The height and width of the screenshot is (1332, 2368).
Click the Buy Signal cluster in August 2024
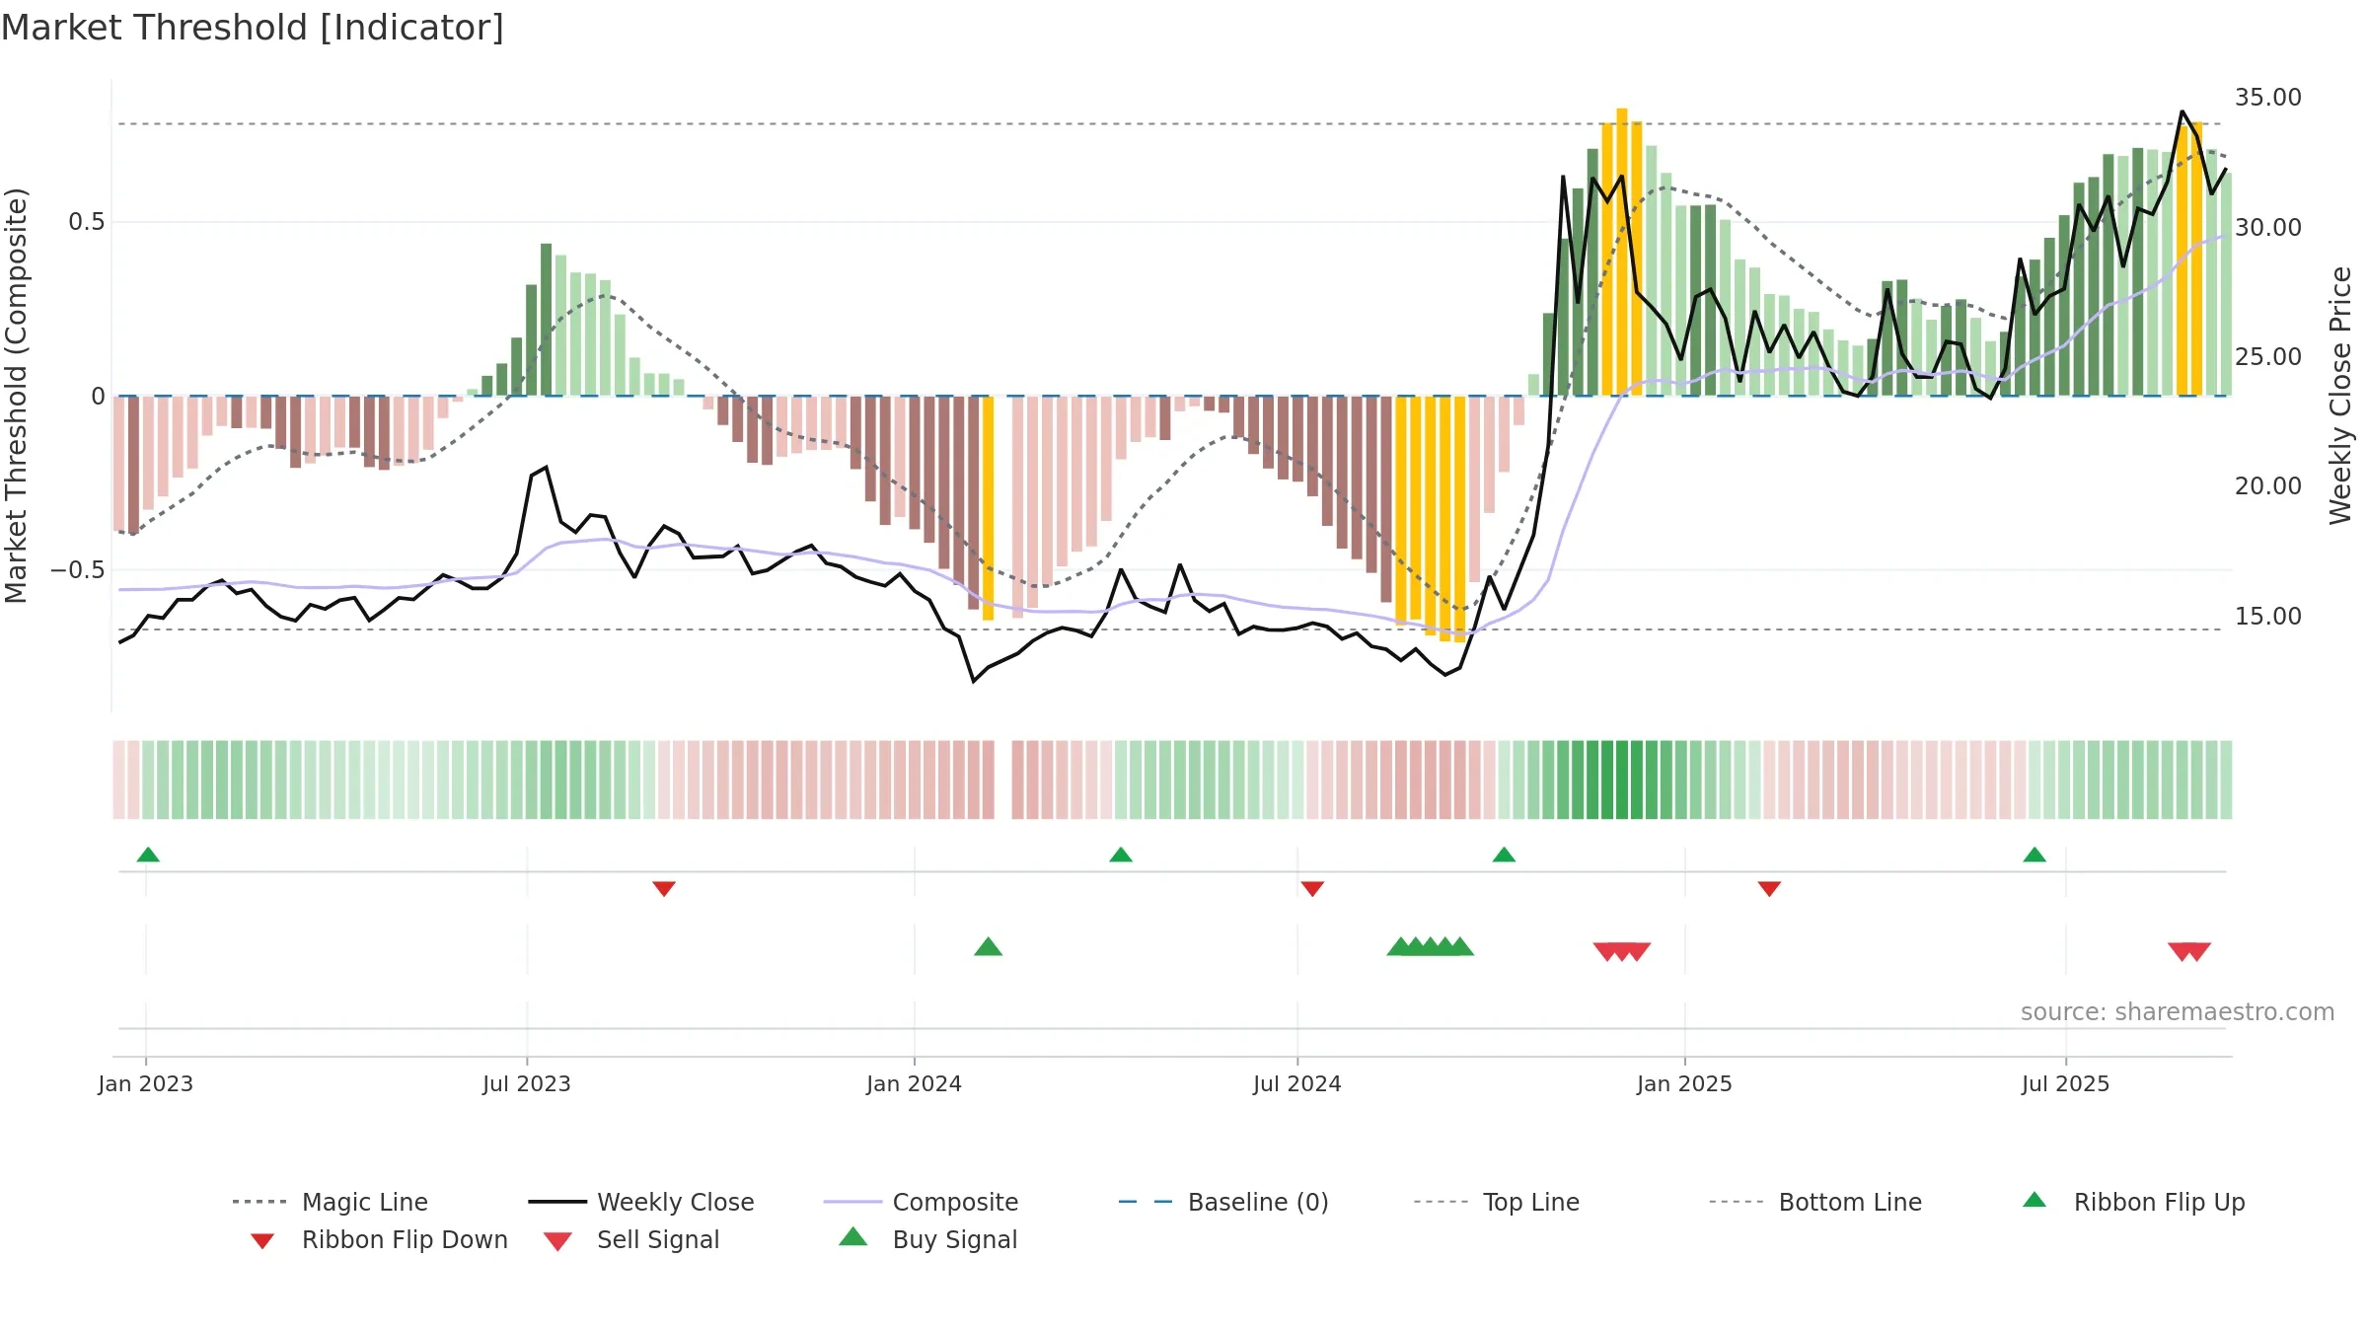(x=1430, y=947)
